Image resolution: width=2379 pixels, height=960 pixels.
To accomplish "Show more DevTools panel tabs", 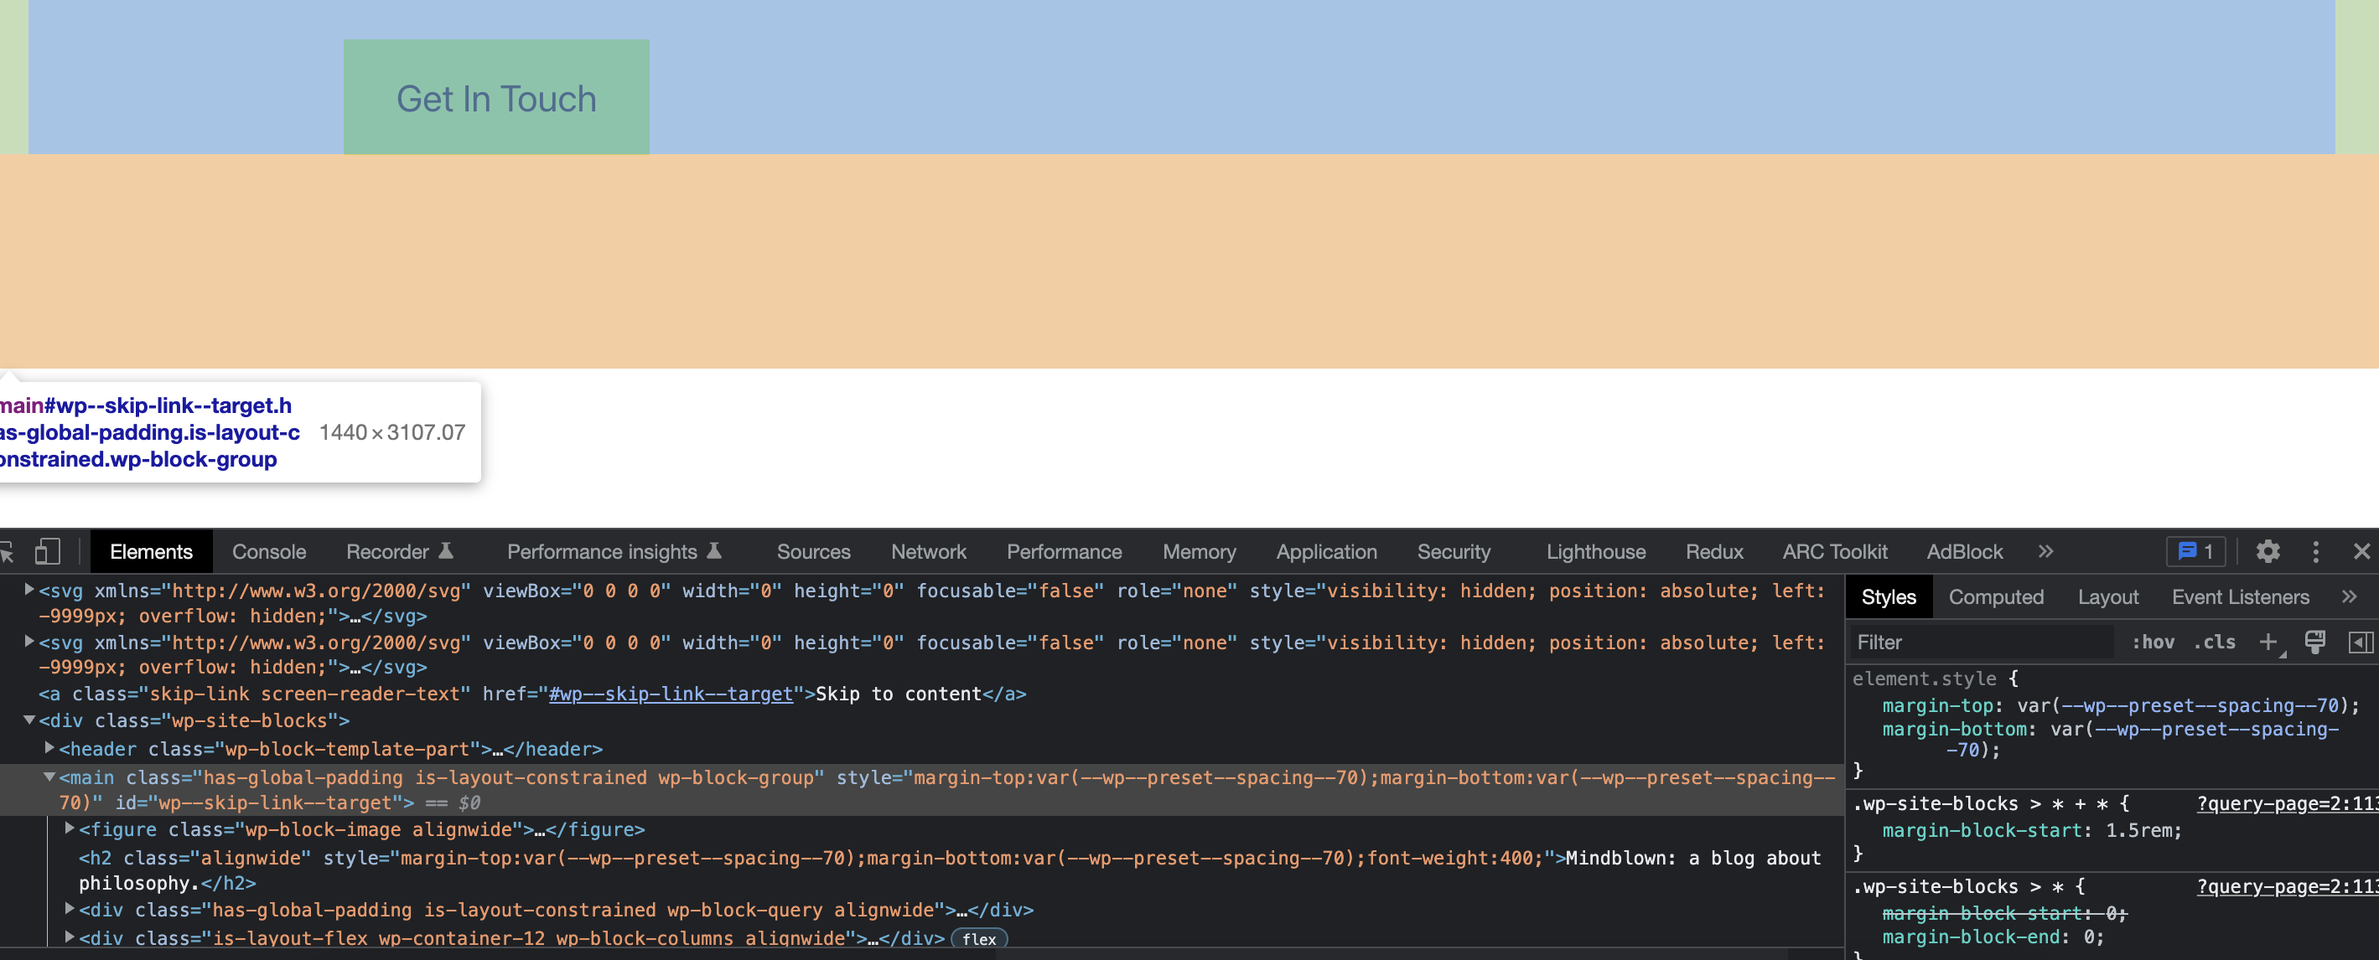I will (x=2045, y=552).
